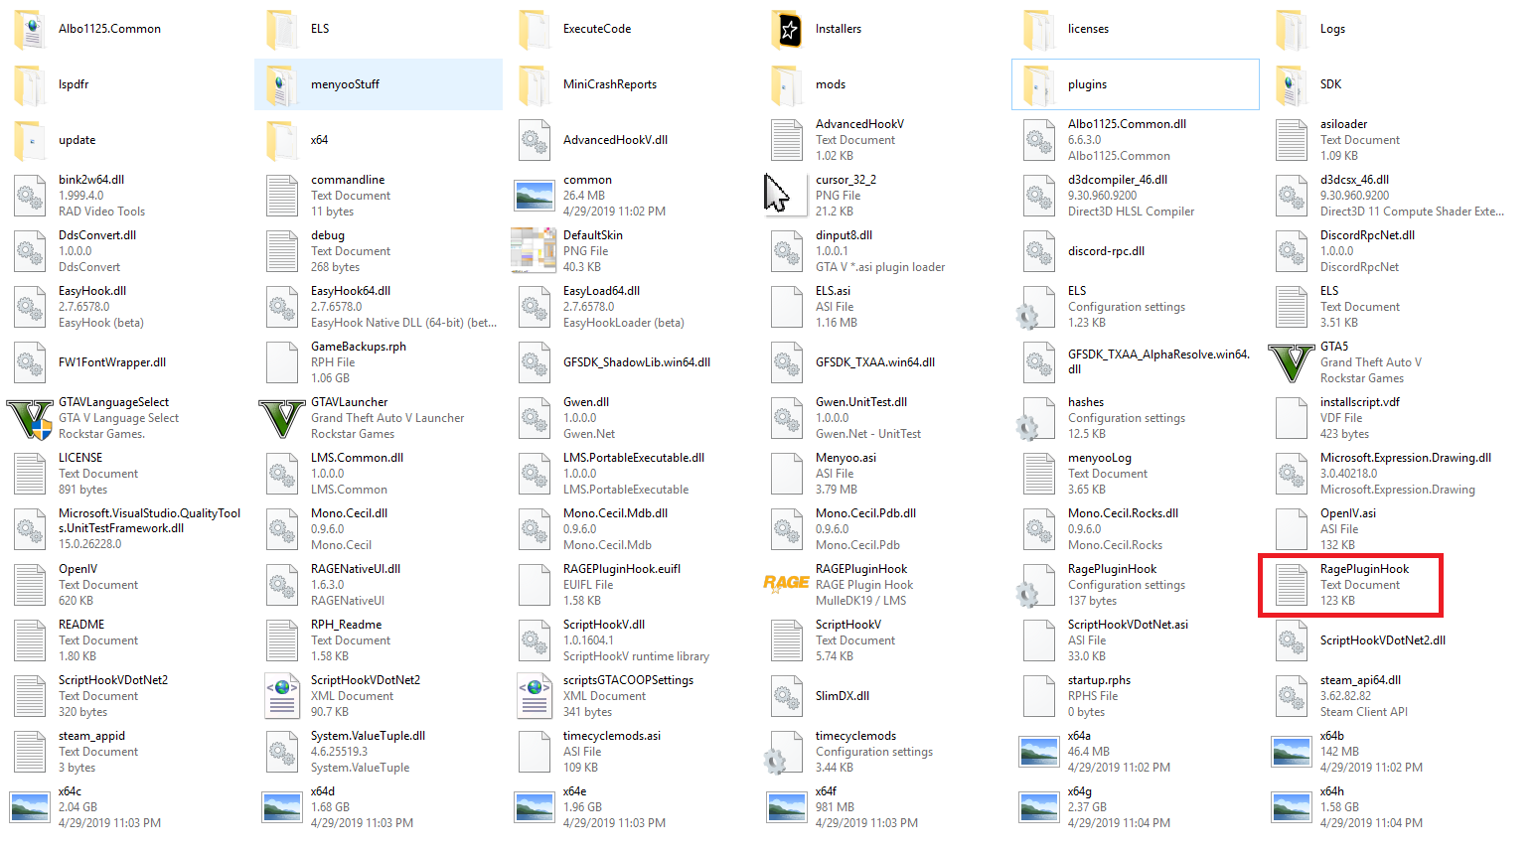
Task: Click the ExecuteCode folder icon
Action: click(535, 29)
